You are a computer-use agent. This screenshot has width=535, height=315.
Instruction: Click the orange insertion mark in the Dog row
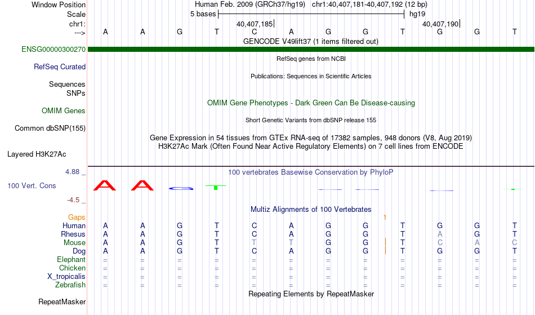(x=386, y=250)
